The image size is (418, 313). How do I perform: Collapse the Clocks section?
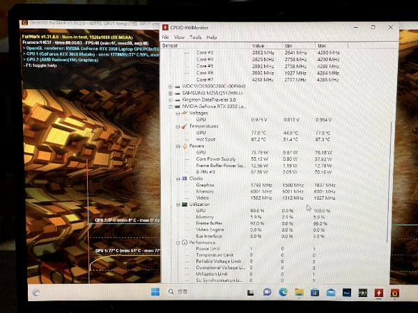178,179
